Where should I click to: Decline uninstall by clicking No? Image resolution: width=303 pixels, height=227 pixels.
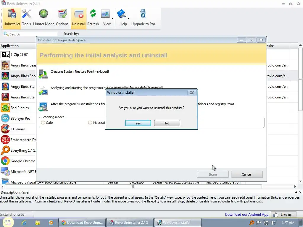point(167,123)
